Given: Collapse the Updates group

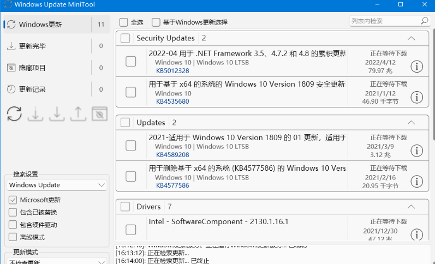Looking at the screenshot, I should pyautogui.click(x=411, y=123).
